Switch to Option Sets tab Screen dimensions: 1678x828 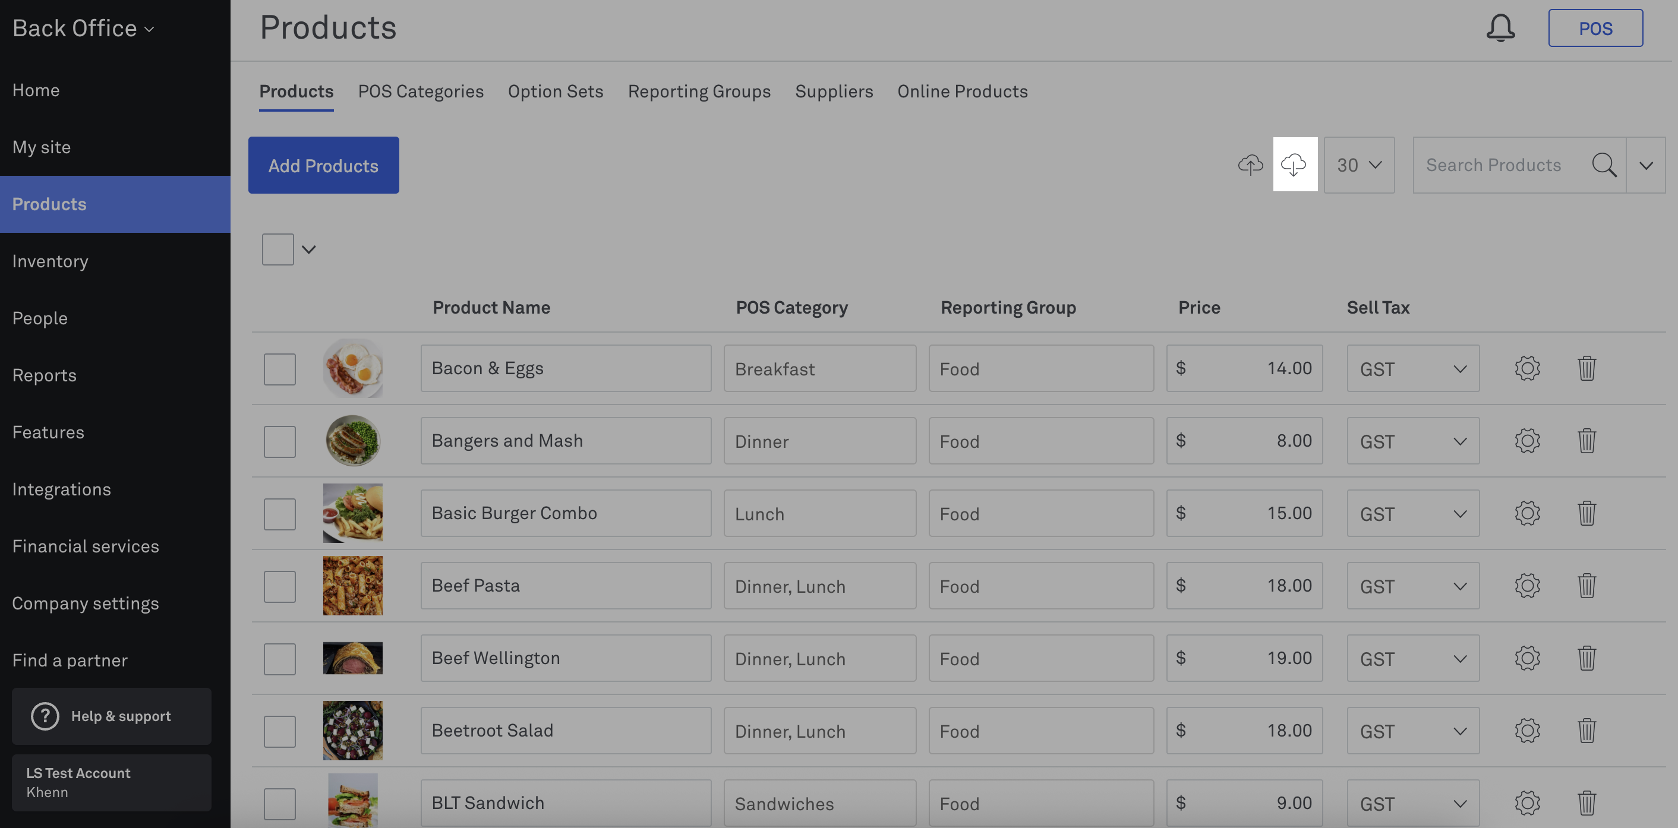(556, 92)
